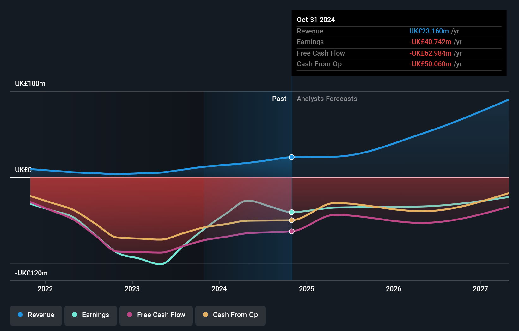Viewport: 519px width, 331px height.
Task: Click the Free Cash Flow legend button
Action: pos(156,315)
